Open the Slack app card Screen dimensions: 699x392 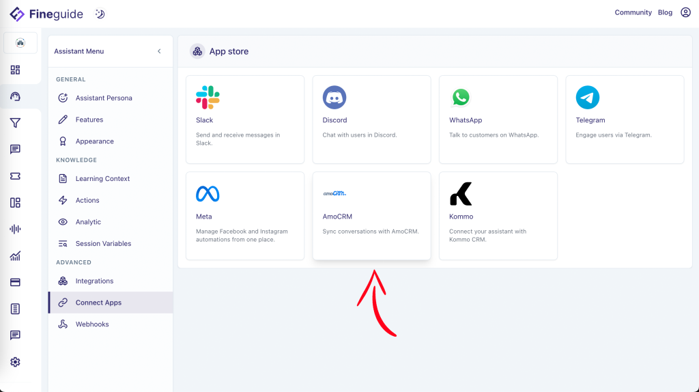click(x=245, y=120)
